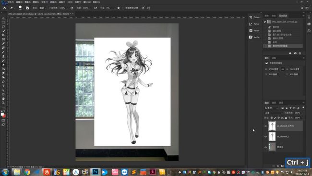Viewport: 312px width, 176px height.
Task: Hide the bottom background photo layer
Action: [265, 147]
